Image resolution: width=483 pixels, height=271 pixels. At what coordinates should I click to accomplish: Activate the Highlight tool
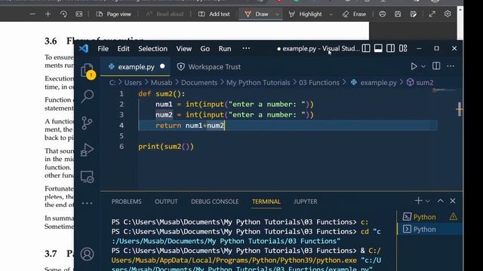click(x=305, y=14)
